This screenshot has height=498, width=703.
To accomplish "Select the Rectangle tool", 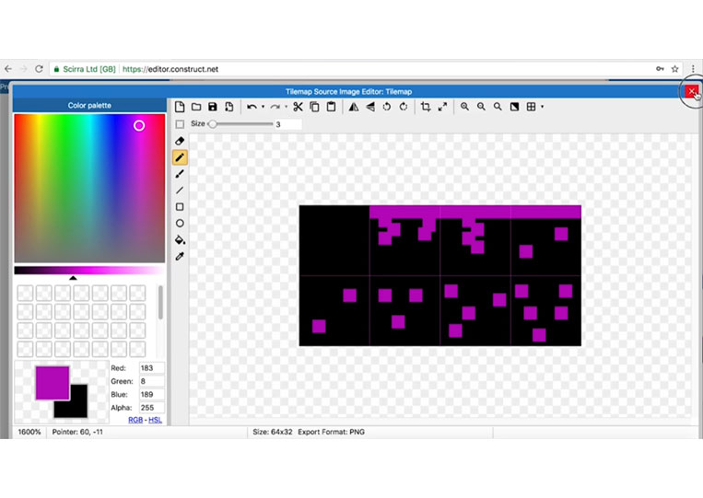I will [x=180, y=207].
